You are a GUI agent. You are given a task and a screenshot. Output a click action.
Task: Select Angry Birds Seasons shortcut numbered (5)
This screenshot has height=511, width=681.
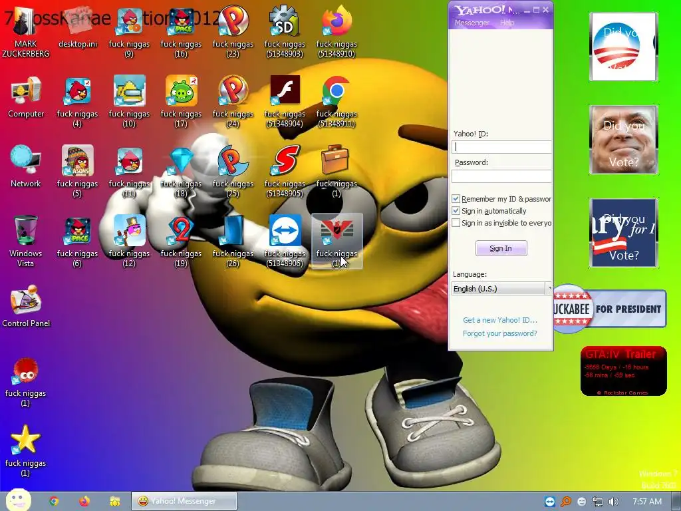point(77,171)
